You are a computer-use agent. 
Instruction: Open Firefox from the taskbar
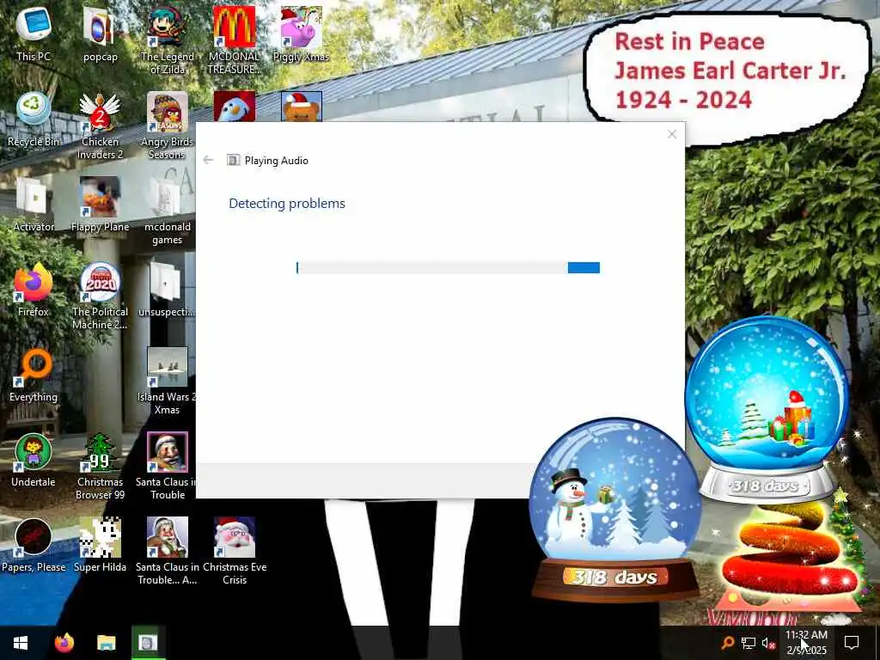click(64, 643)
